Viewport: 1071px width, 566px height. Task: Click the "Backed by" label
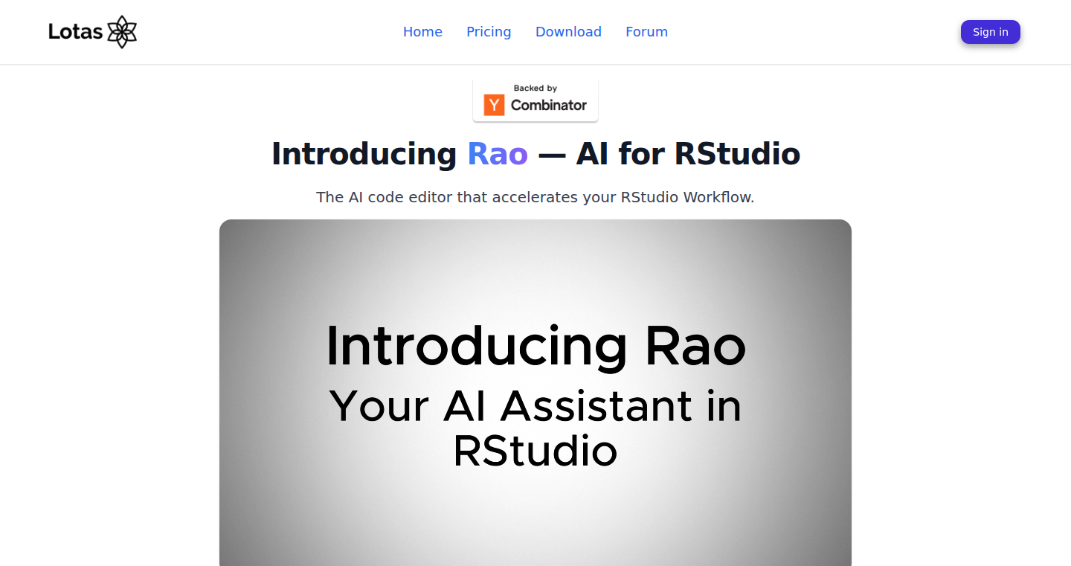coord(535,88)
